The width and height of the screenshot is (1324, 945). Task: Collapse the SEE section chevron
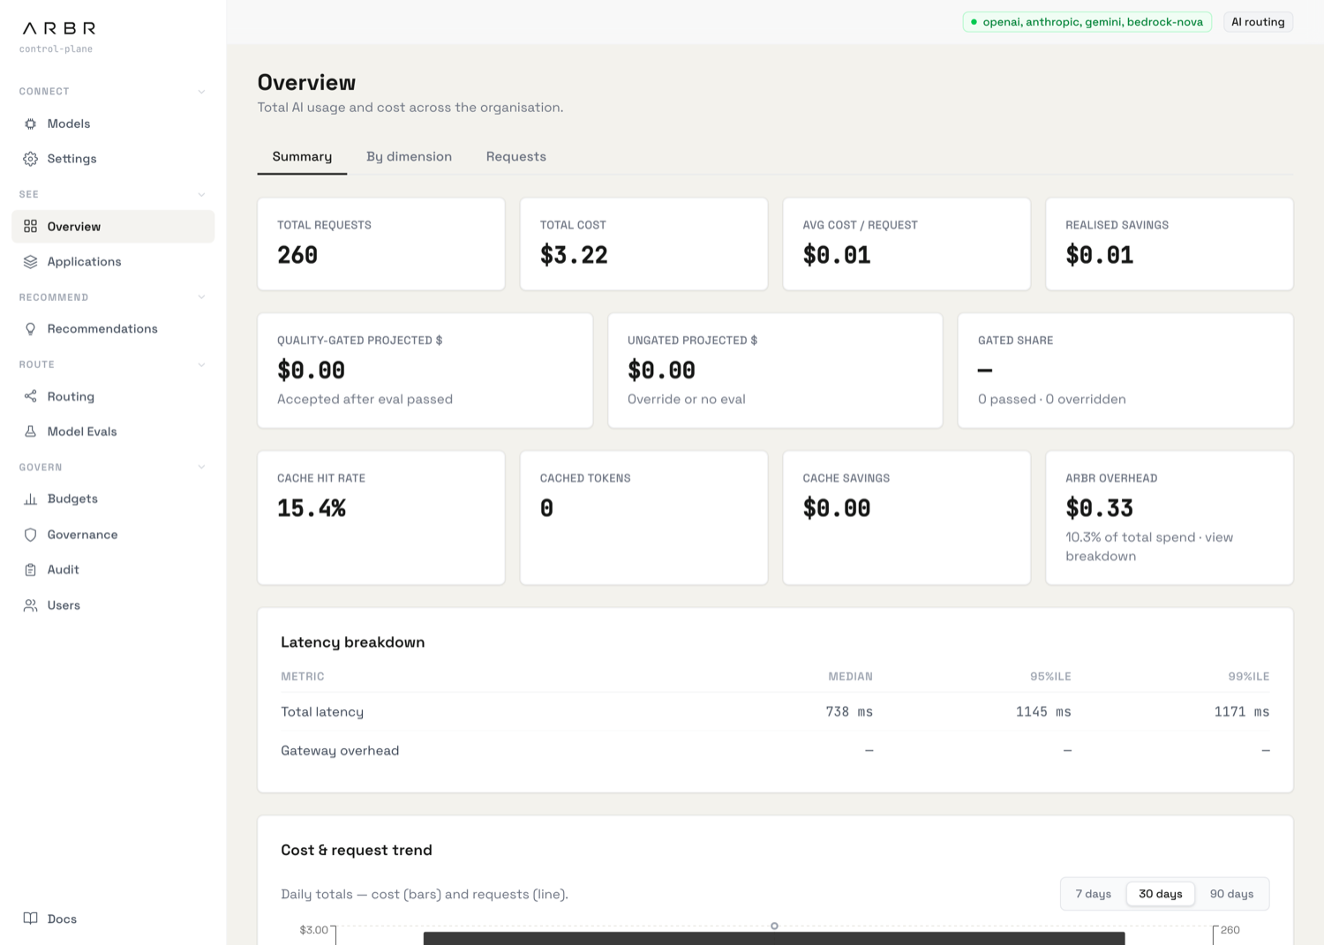201,195
